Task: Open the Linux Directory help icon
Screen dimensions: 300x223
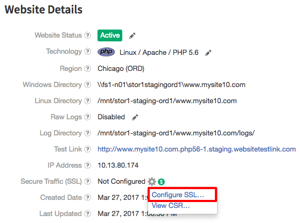Action: click(x=88, y=100)
